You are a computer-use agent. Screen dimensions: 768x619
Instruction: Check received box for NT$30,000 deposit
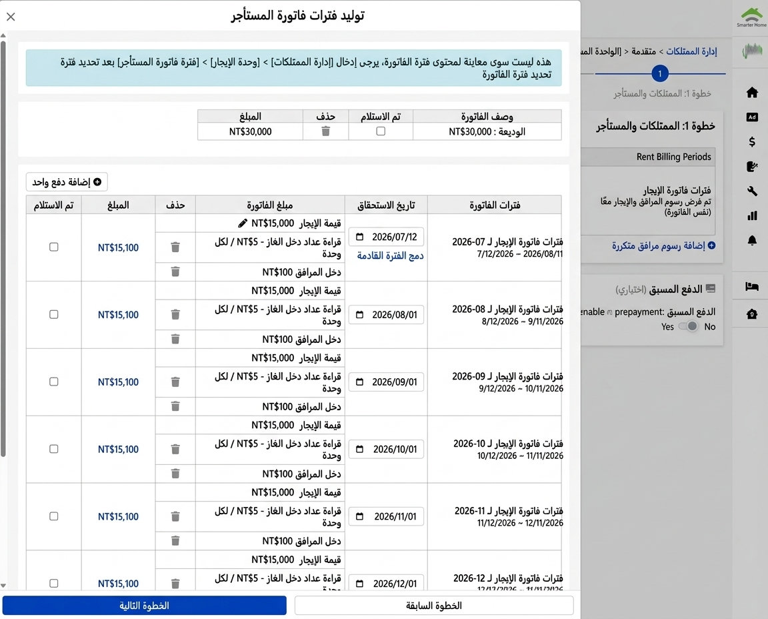tap(381, 131)
